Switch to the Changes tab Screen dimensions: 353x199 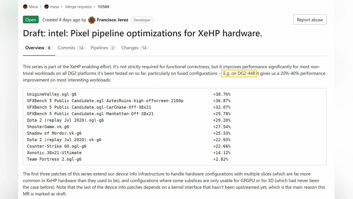click(x=130, y=48)
